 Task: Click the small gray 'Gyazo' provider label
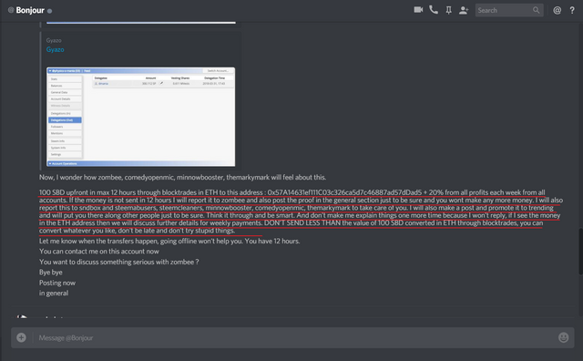tap(54, 40)
